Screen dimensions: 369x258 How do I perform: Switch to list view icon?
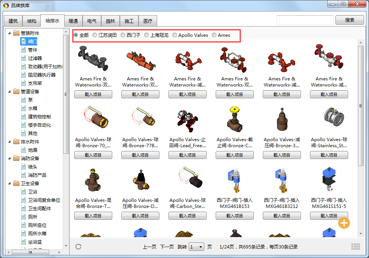356,247
